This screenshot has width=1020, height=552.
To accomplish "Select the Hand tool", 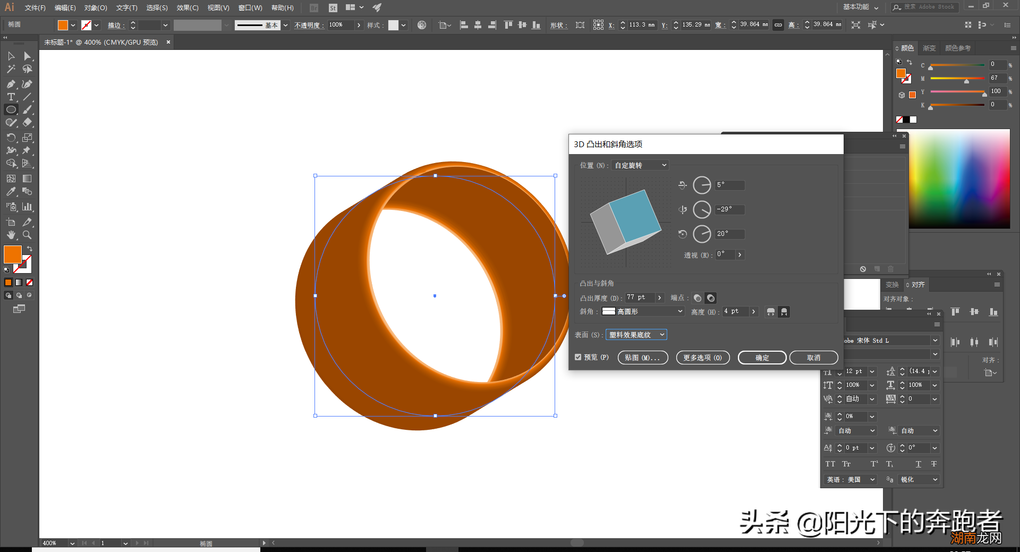I will (x=11, y=235).
